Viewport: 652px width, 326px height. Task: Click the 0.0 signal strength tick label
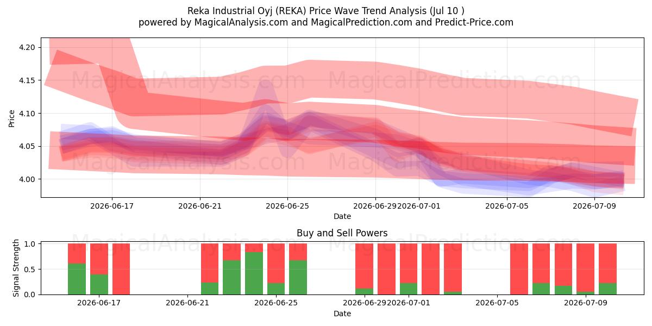[30, 294]
